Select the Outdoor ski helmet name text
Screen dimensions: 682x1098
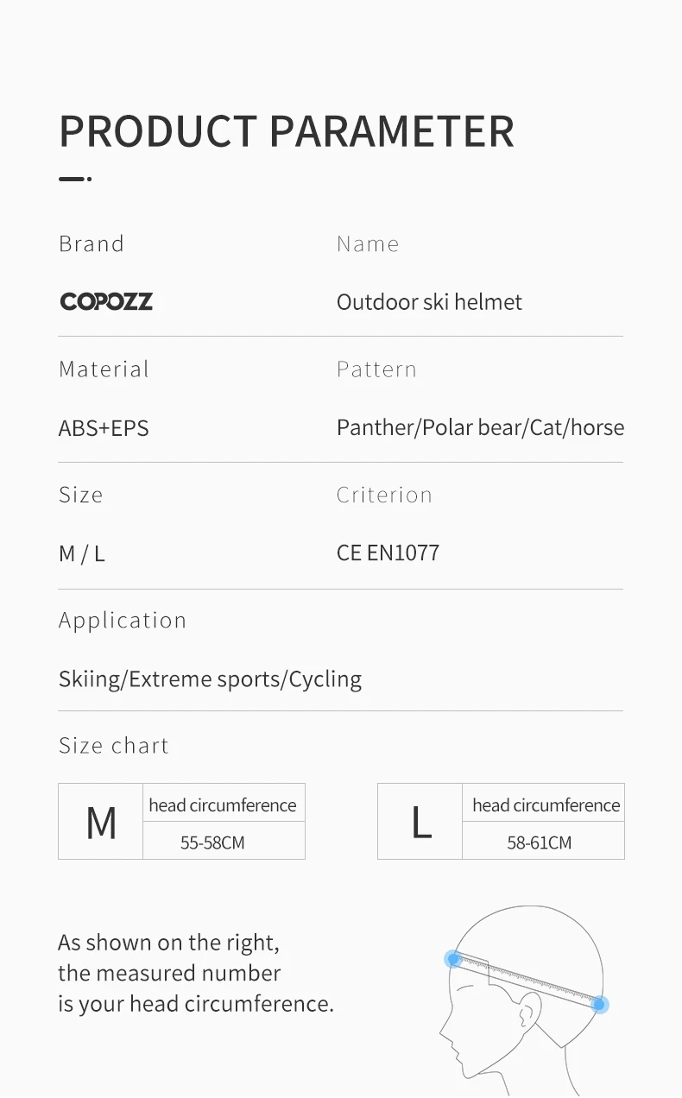point(429,302)
